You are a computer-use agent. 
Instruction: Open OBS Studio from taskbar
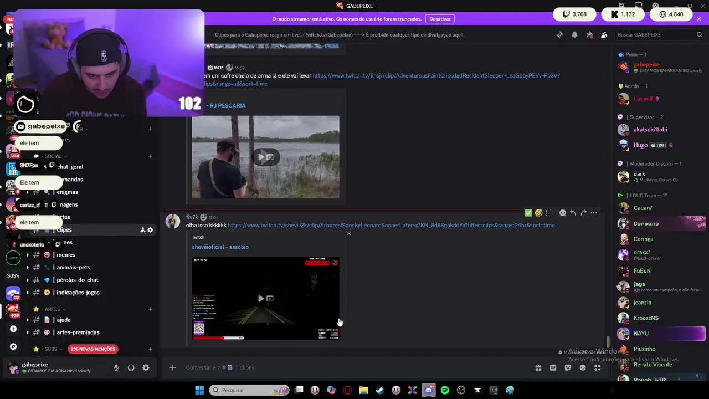coord(461,390)
